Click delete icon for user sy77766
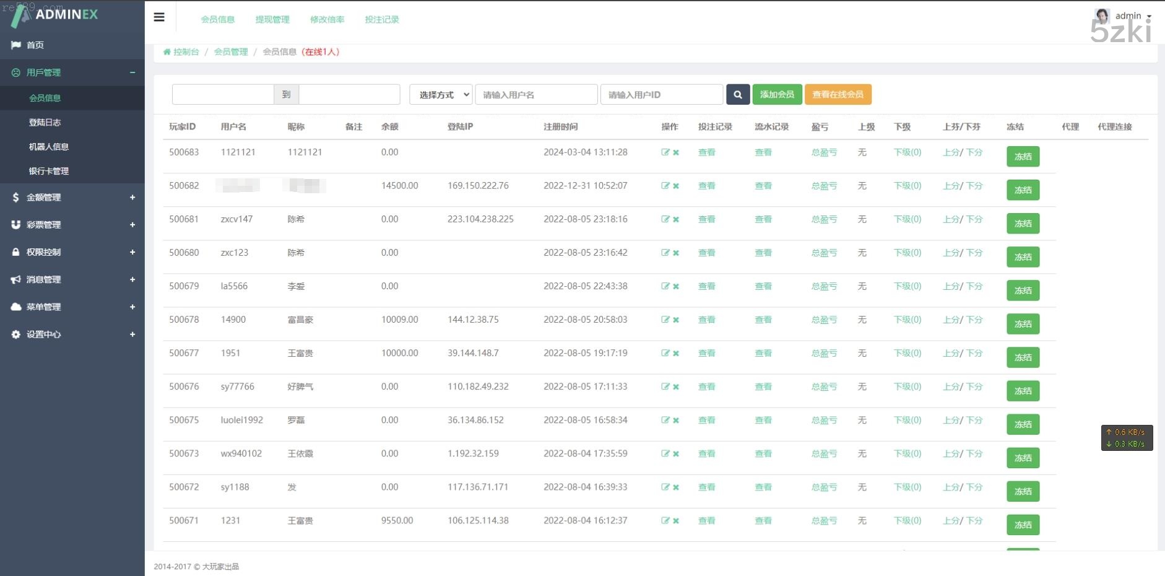The image size is (1165, 576). point(676,386)
